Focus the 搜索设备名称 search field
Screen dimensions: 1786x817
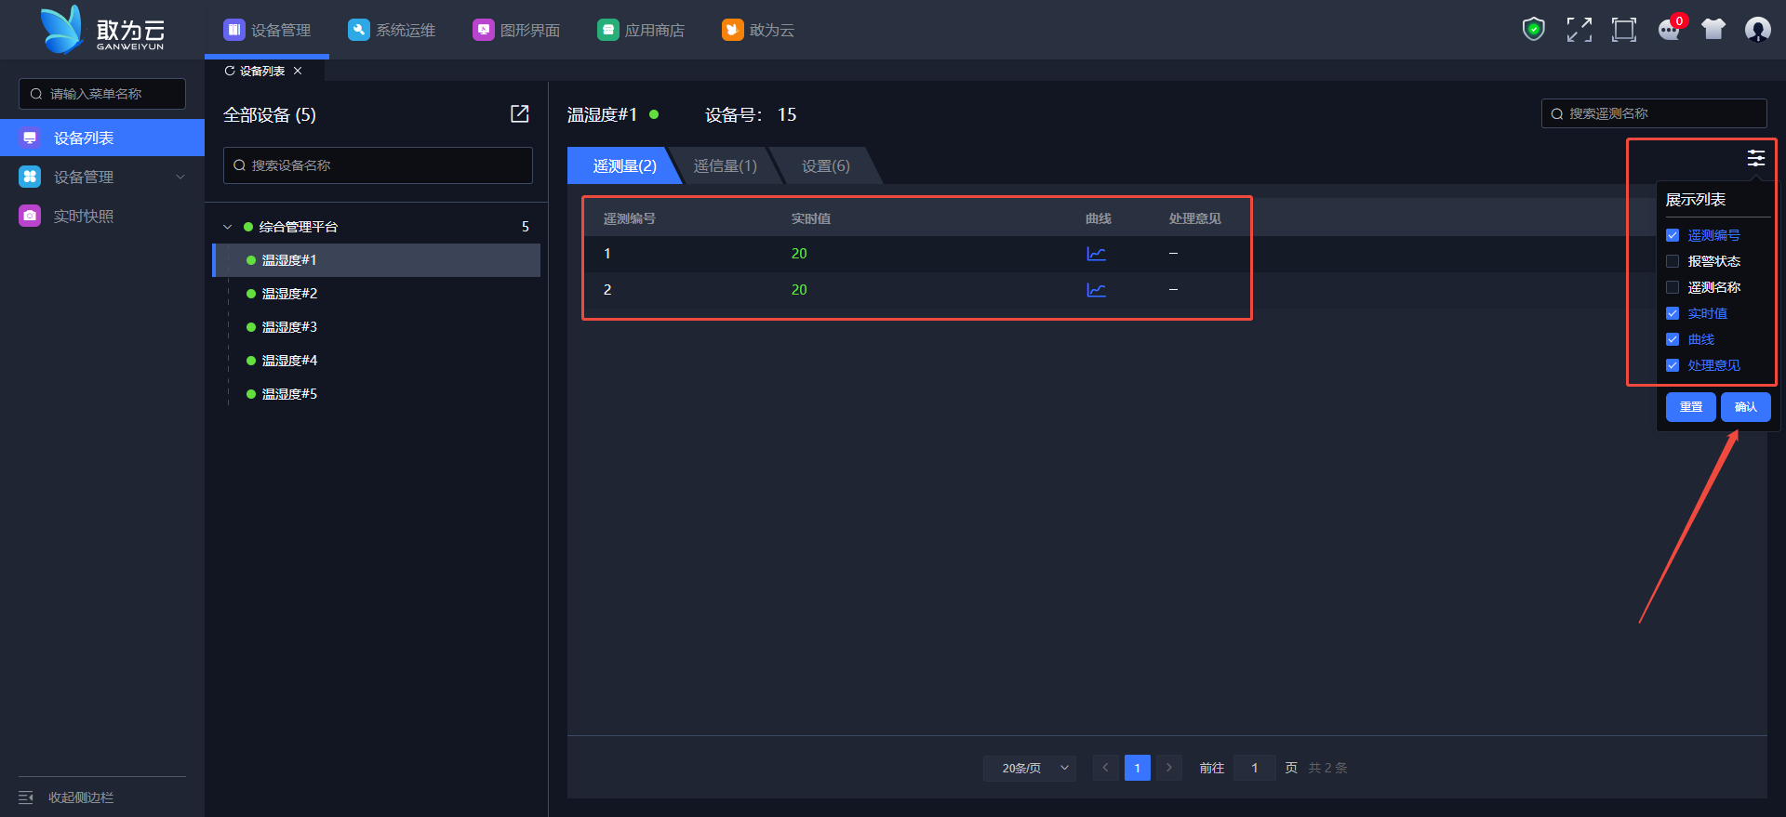pyautogui.click(x=378, y=165)
